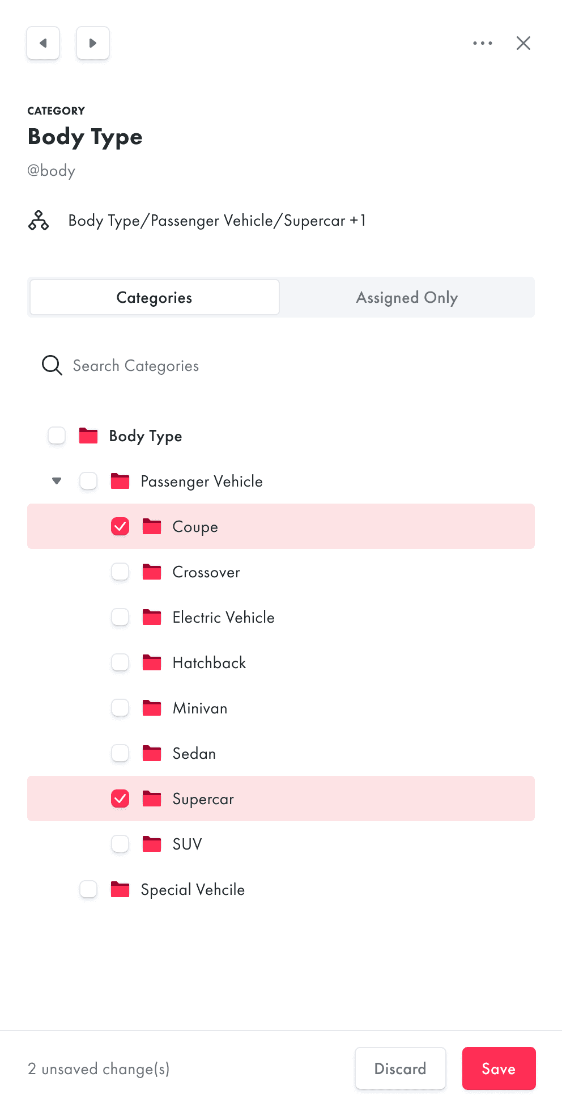This screenshot has height=1107, width=562.
Task: Collapse the Passenger Vehicle tree node
Action: tap(57, 481)
